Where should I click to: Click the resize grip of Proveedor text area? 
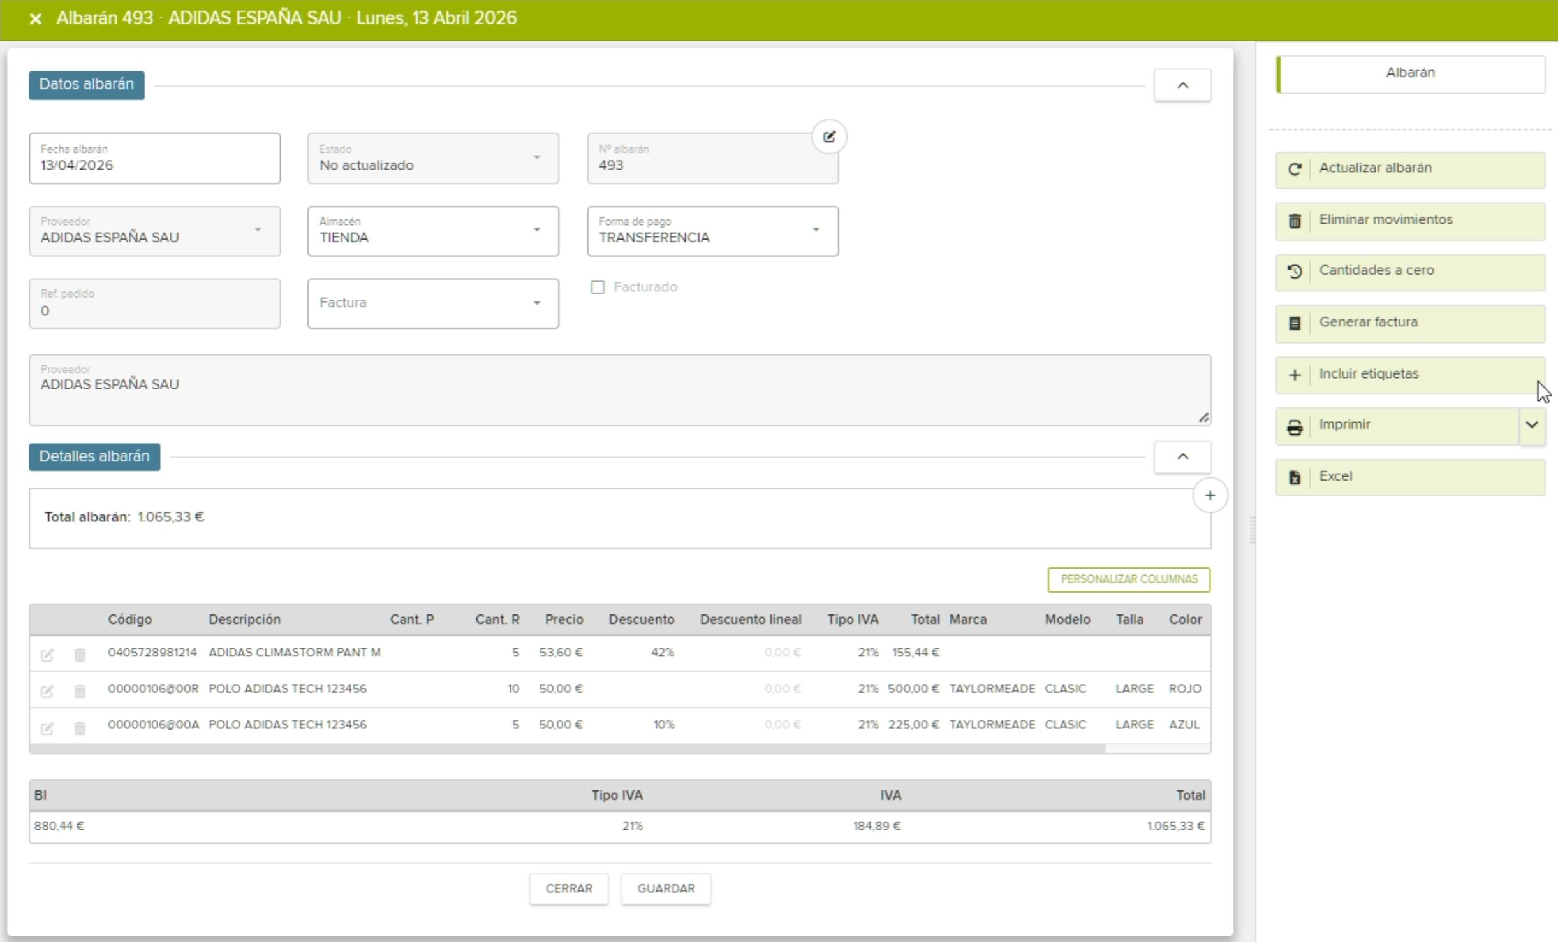click(1203, 418)
